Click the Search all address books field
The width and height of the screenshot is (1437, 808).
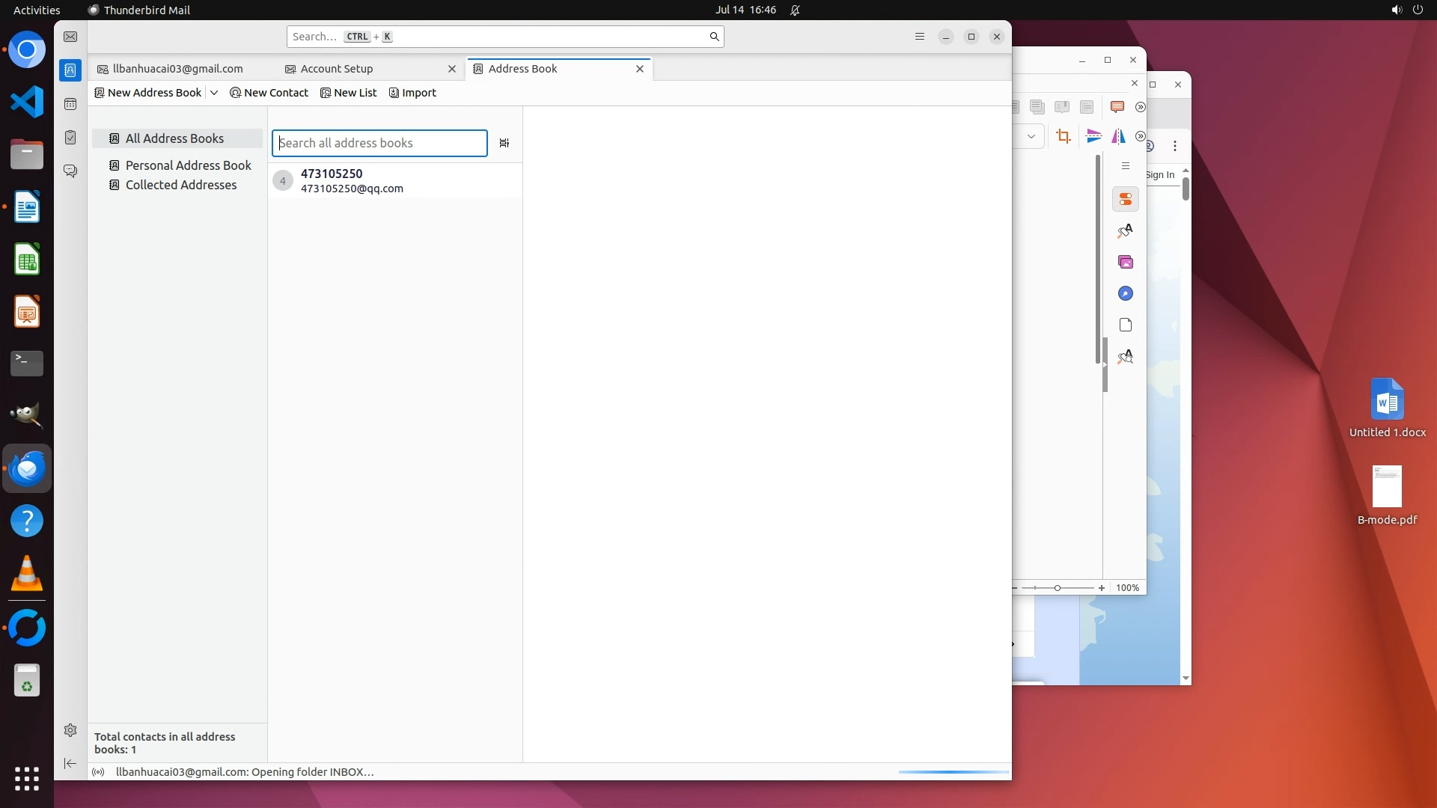pyautogui.click(x=379, y=143)
